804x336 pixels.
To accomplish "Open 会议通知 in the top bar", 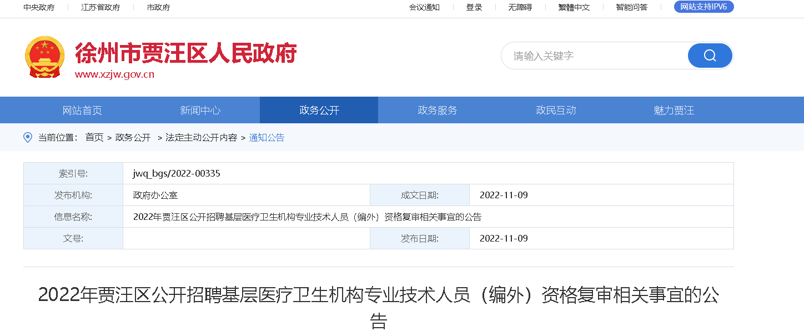I will pyautogui.click(x=424, y=7).
